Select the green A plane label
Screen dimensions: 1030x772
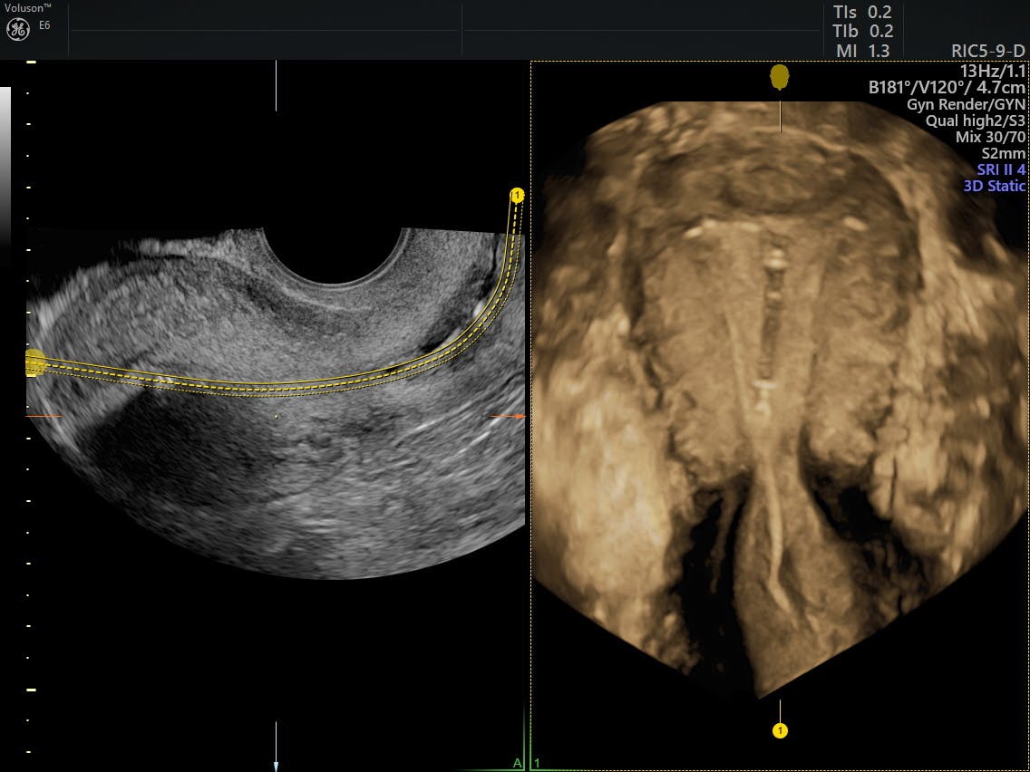click(518, 763)
